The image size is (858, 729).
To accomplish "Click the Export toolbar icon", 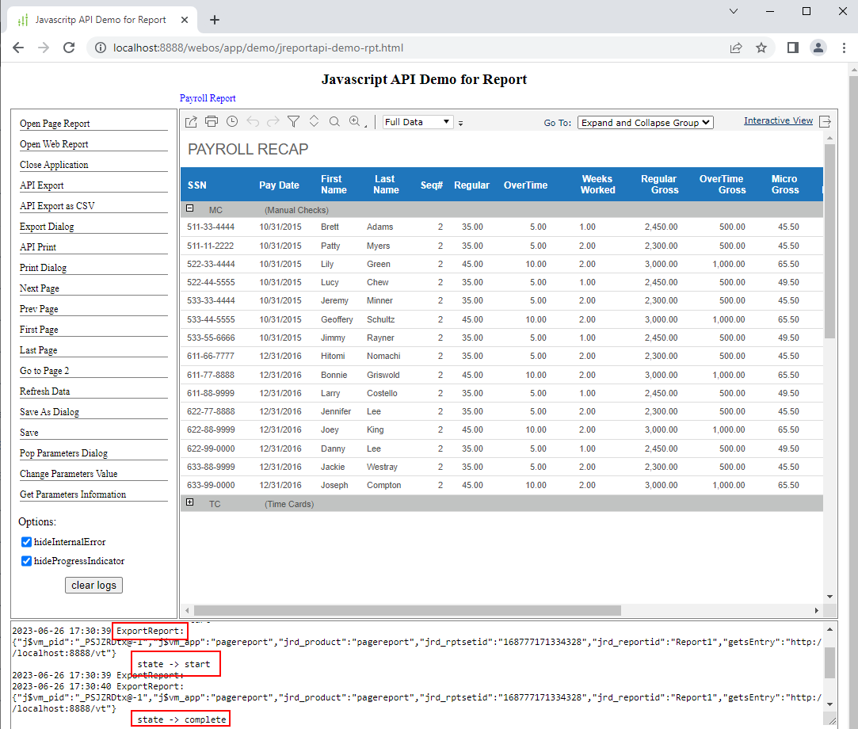I will coord(190,121).
